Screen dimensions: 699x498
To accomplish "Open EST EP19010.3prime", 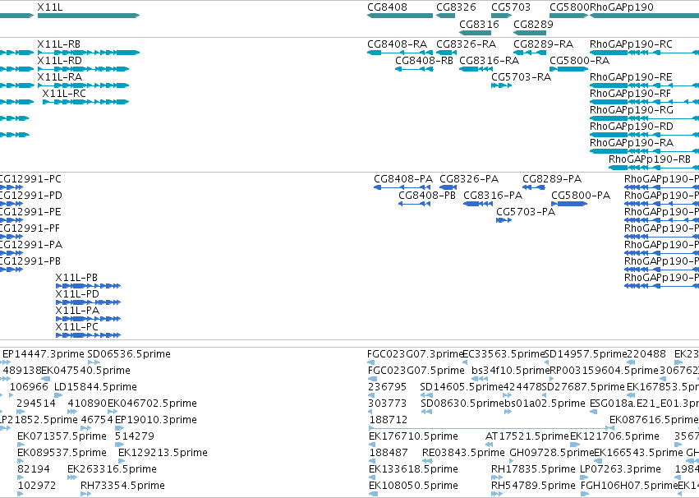I will pos(156,420).
